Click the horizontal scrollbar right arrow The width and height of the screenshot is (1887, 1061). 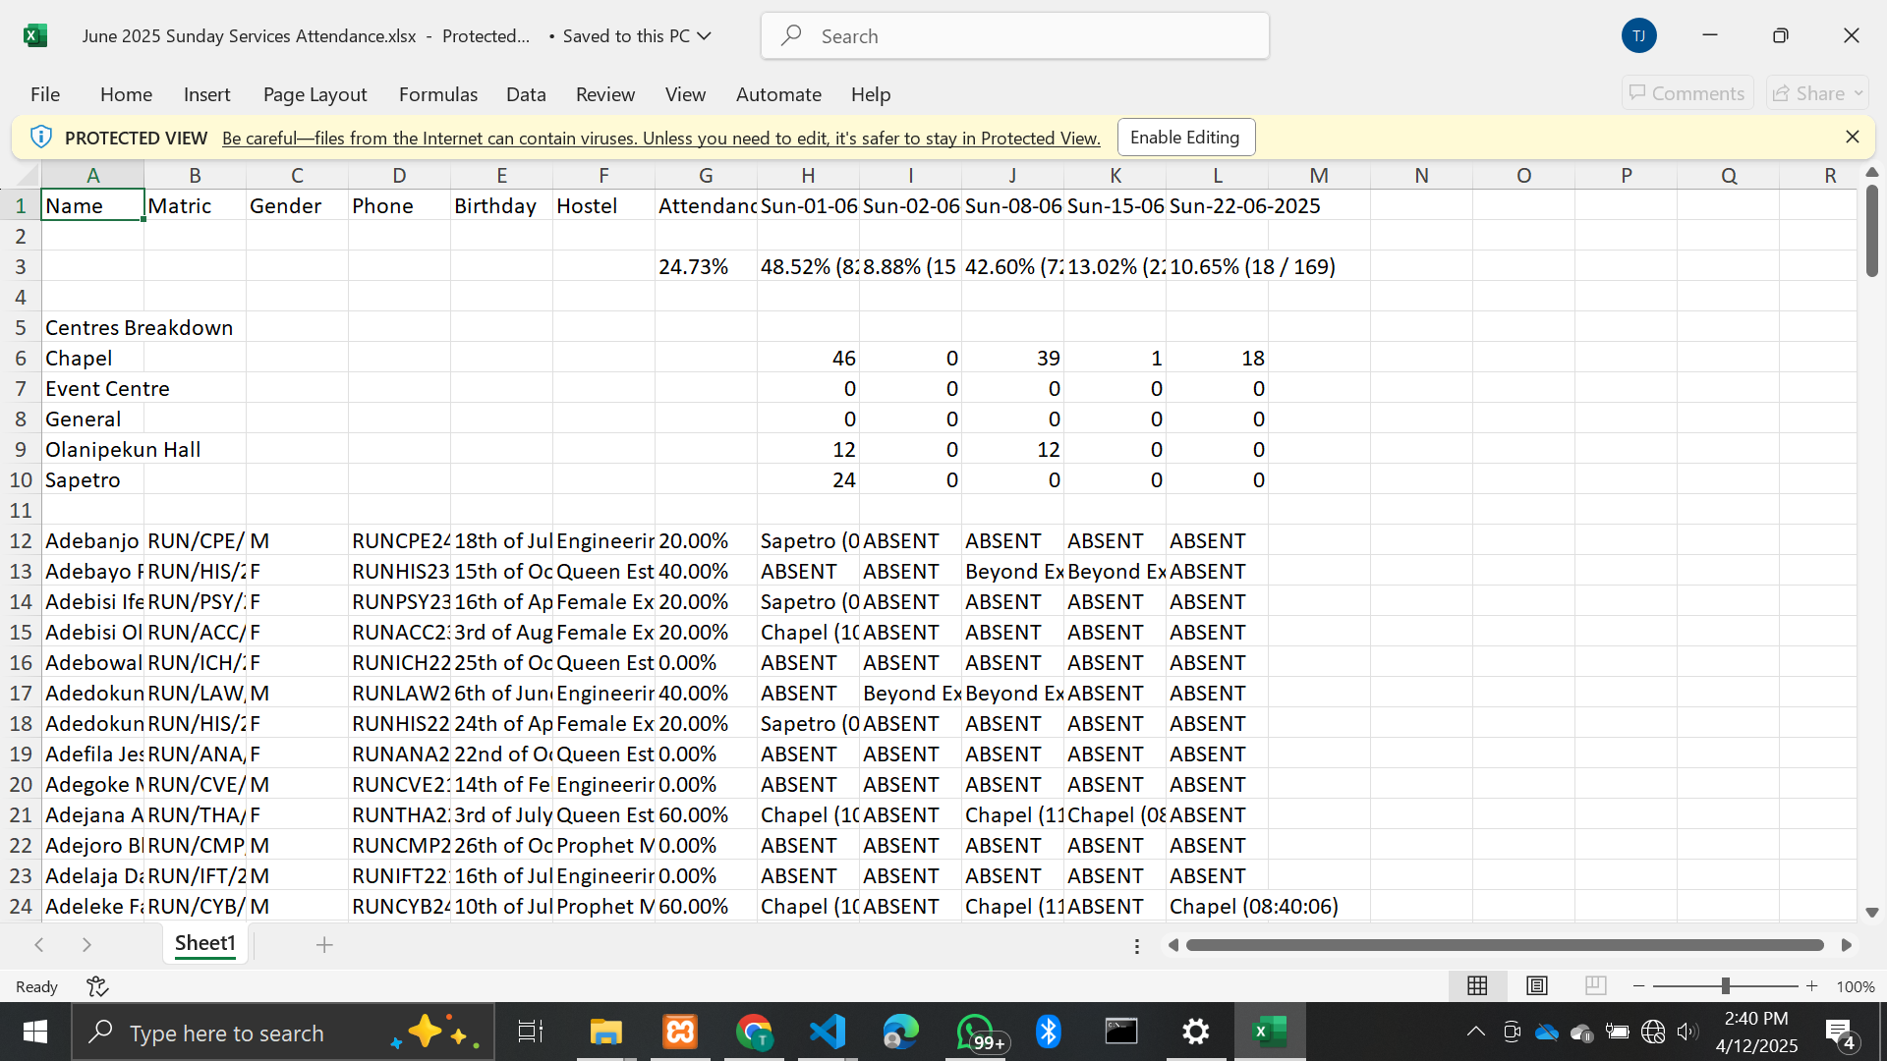click(1846, 945)
